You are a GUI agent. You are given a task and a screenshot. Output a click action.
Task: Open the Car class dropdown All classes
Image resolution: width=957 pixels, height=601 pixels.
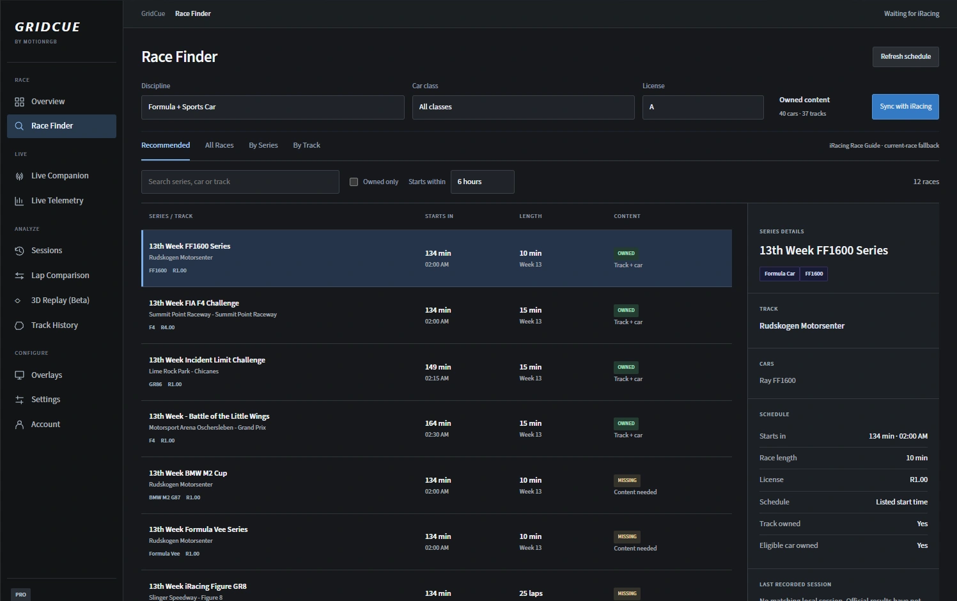pos(523,107)
